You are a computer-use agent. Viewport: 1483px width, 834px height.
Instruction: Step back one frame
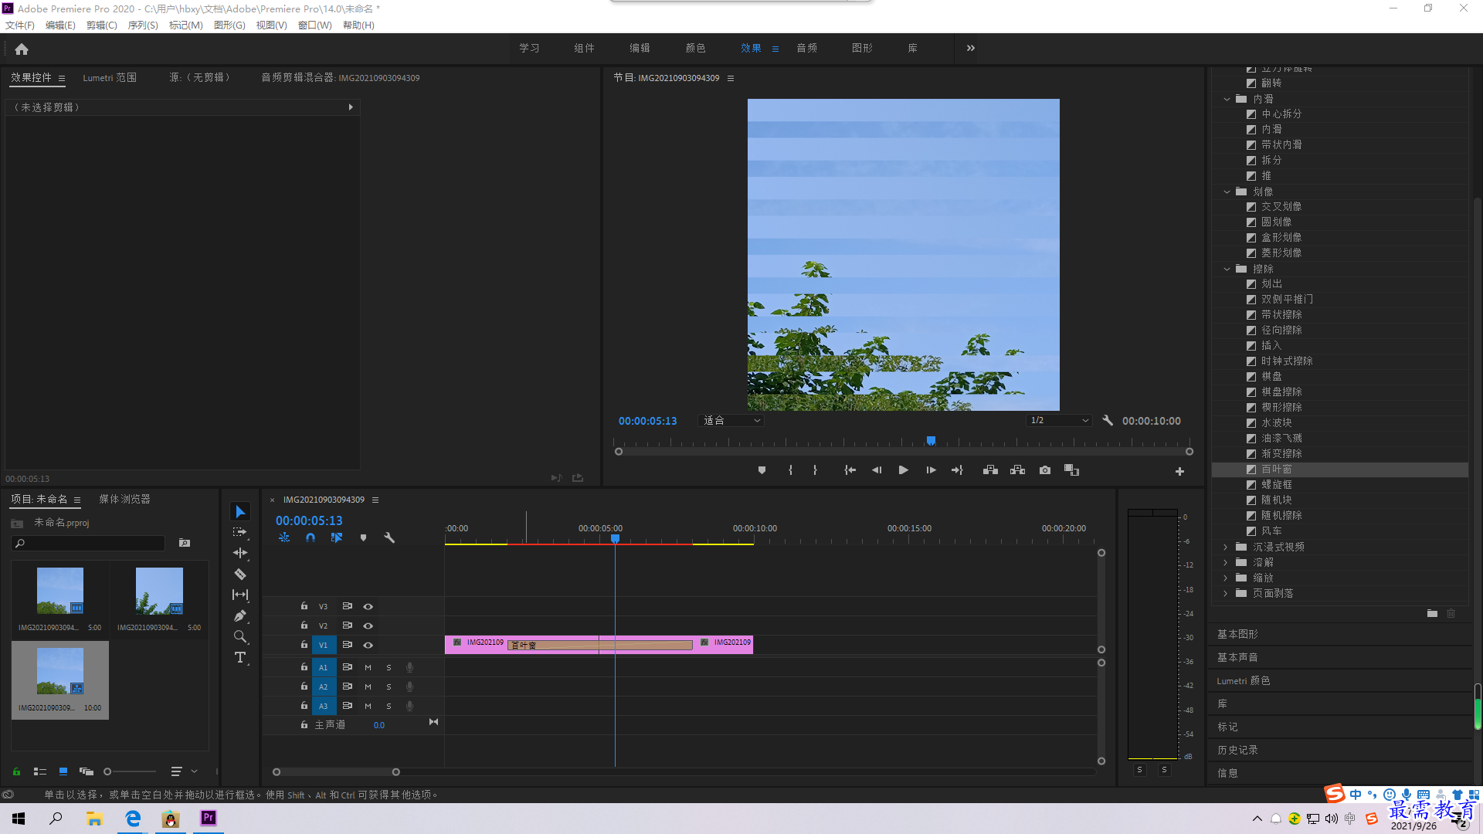(877, 470)
